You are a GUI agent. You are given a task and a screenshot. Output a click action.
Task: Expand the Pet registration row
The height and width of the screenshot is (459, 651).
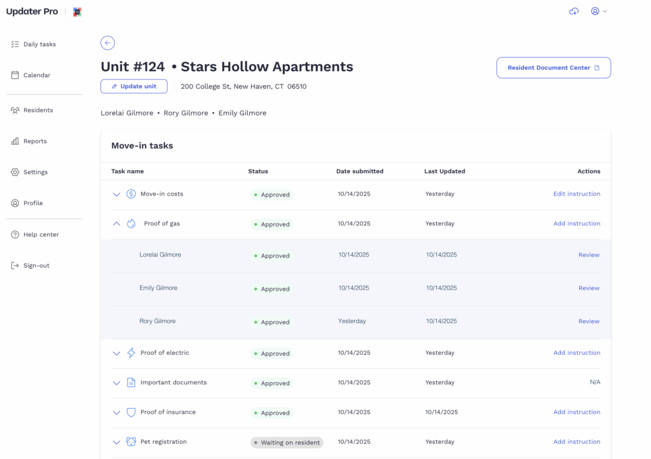(x=116, y=442)
